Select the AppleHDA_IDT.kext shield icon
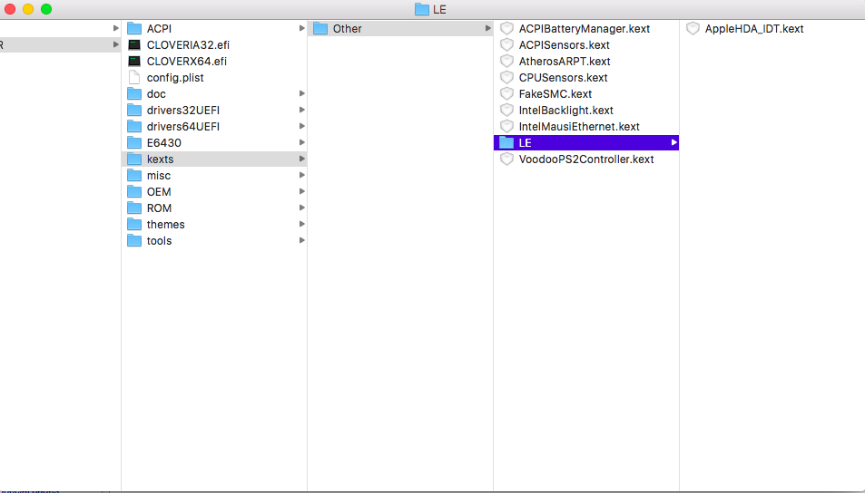This screenshot has width=865, height=493. pyautogui.click(x=693, y=29)
